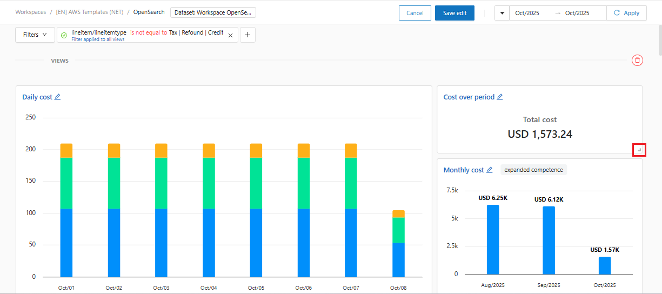This screenshot has height=294, width=662.
Task: Click the red trash delete views icon
Action: coord(637,61)
